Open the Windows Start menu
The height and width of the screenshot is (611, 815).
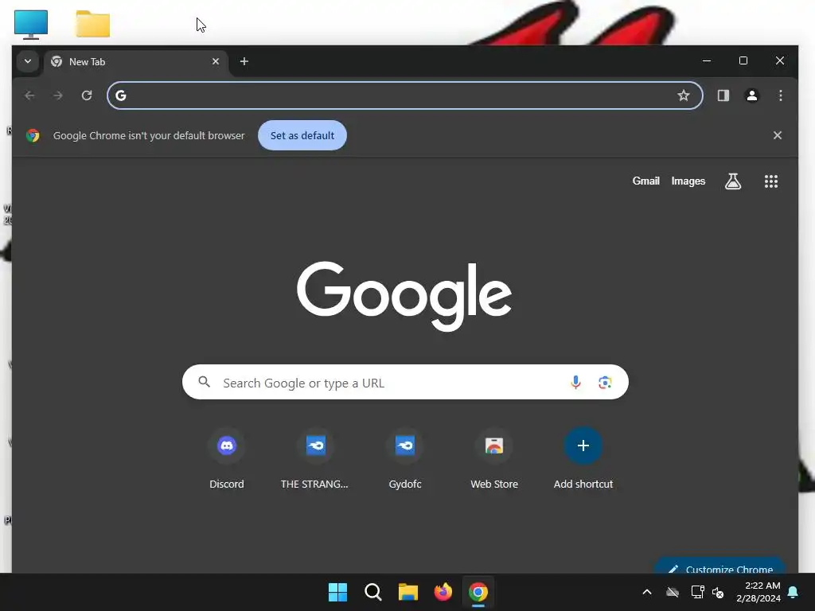(x=337, y=592)
